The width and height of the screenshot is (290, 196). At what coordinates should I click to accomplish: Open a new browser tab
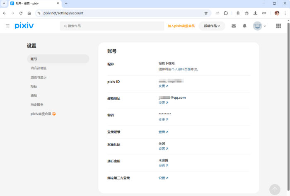point(66,3)
